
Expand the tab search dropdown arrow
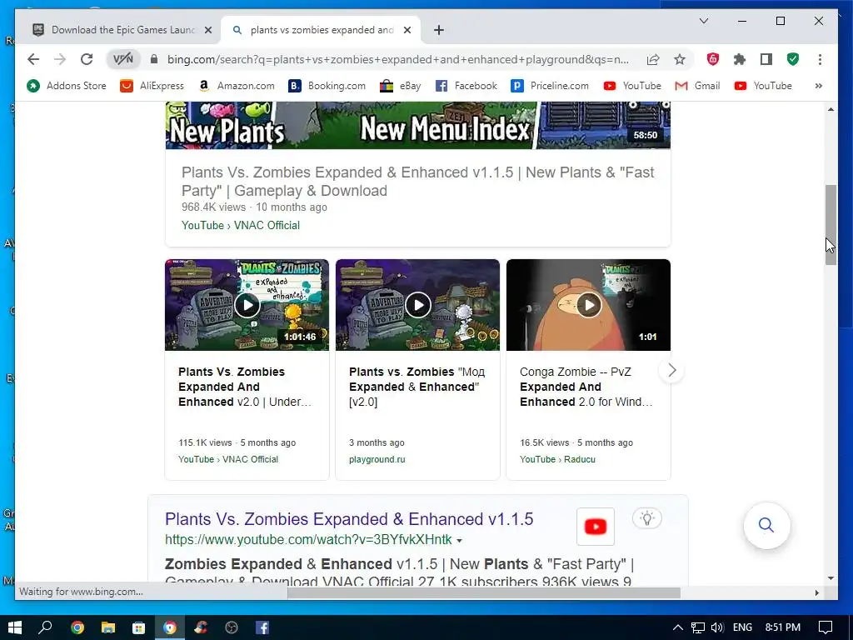(x=703, y=21)
